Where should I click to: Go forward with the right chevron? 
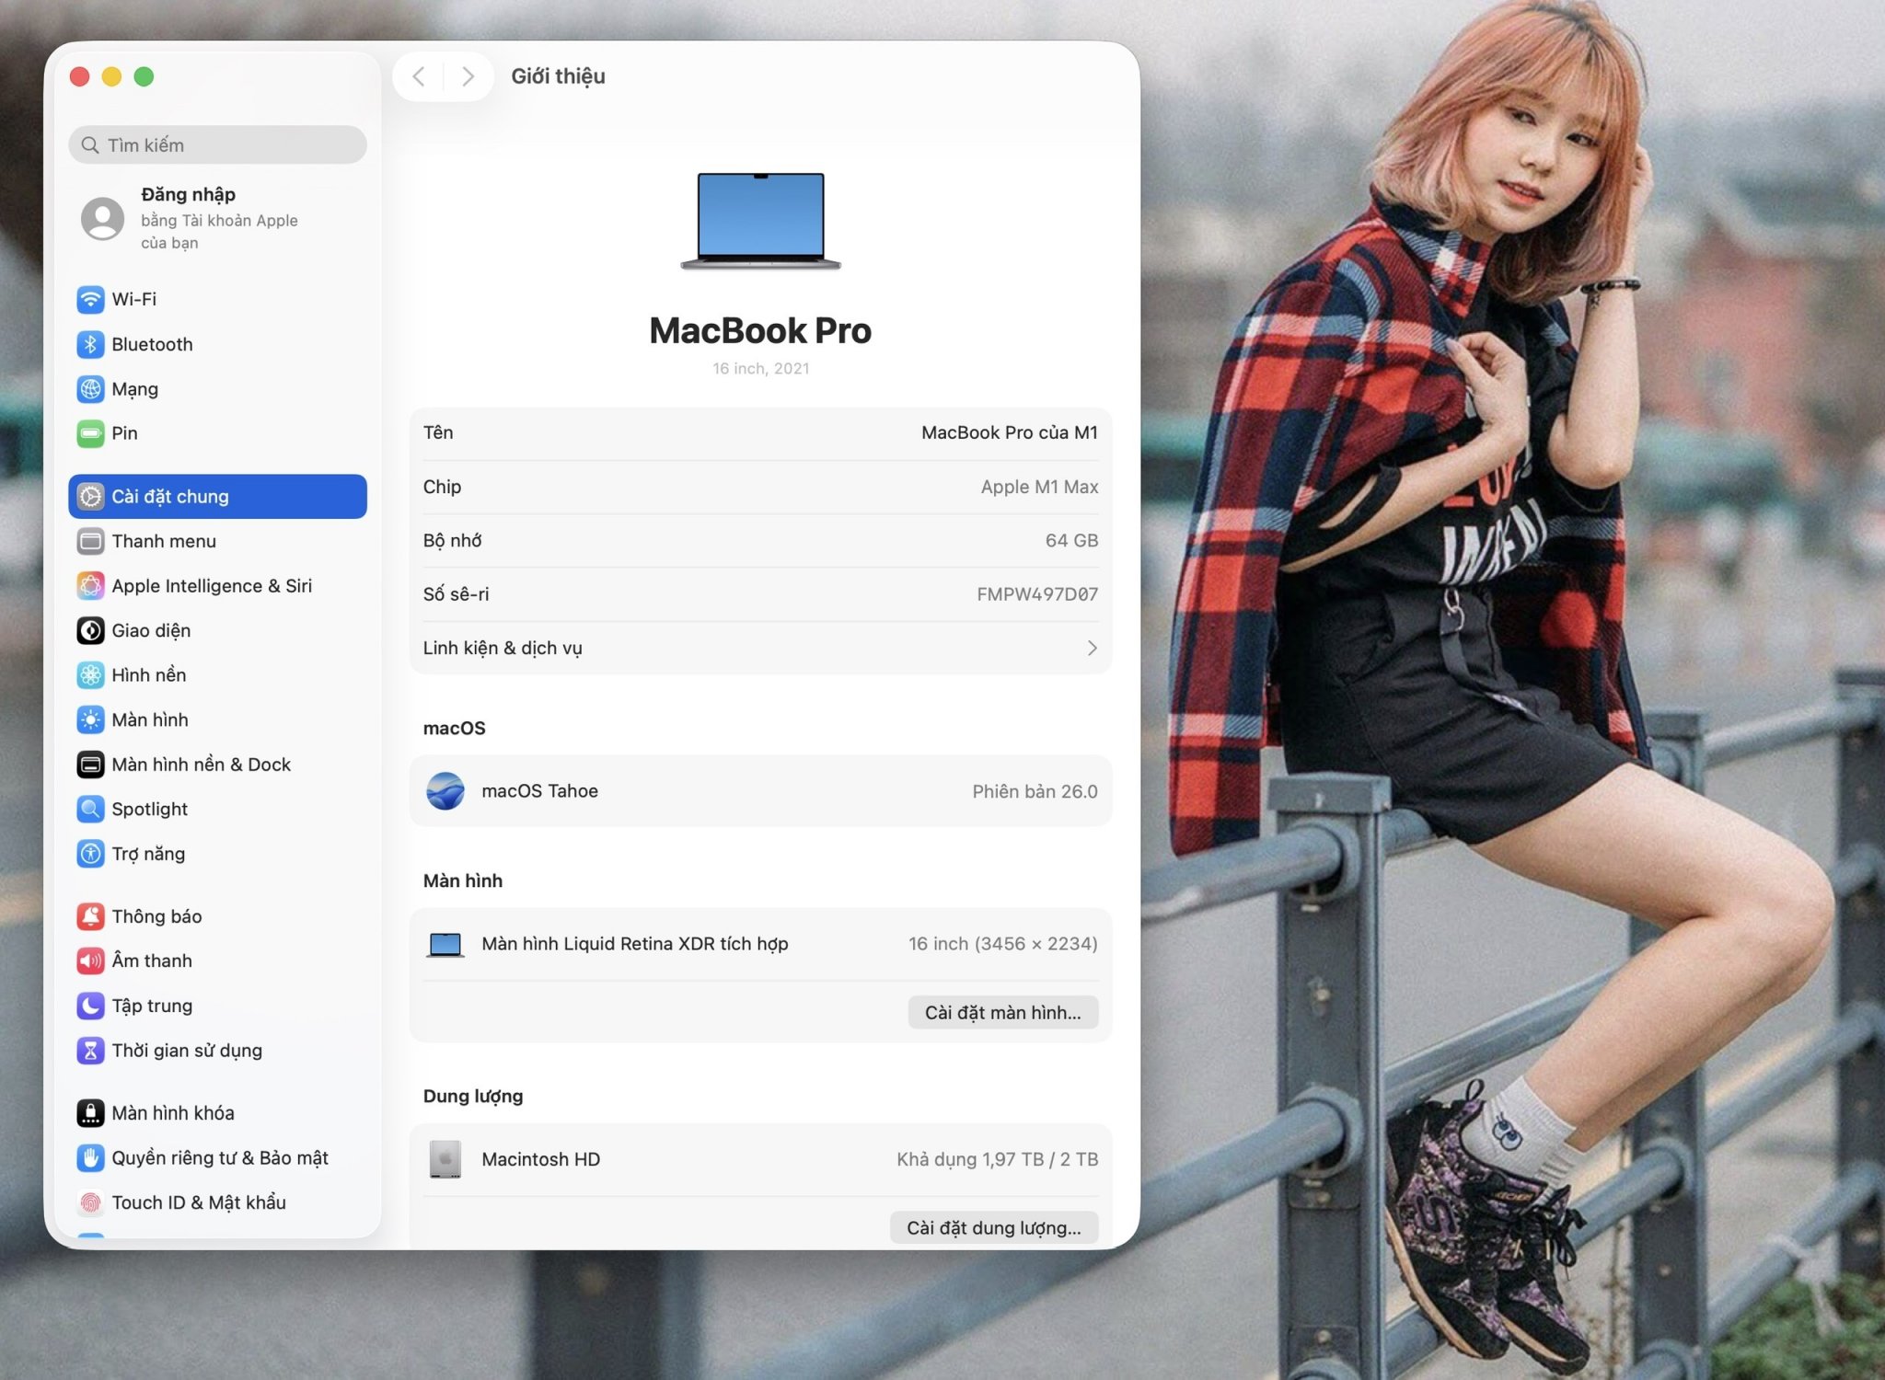click(x=468, y=76)
